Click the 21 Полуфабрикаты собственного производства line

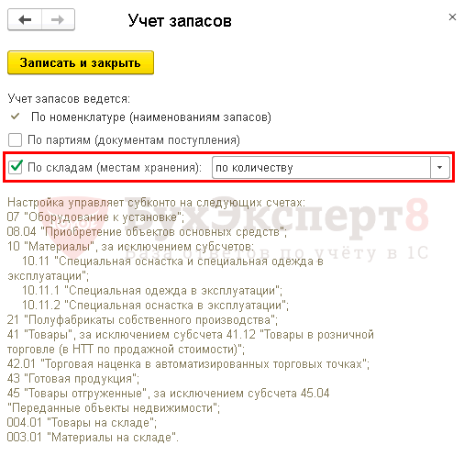(x=142, y=320)
